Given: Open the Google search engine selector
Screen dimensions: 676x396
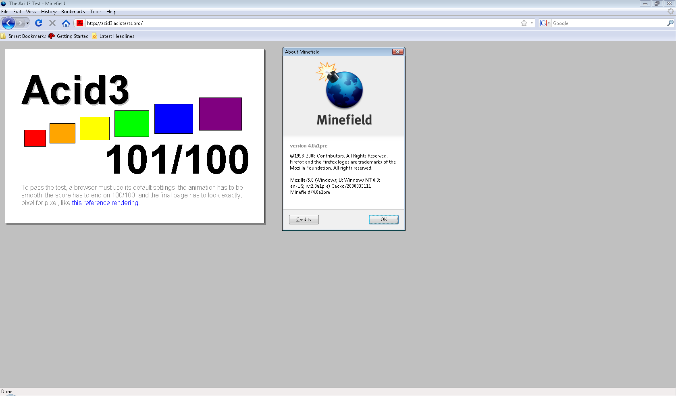Looking at the screenshot, I should [545, 23].
